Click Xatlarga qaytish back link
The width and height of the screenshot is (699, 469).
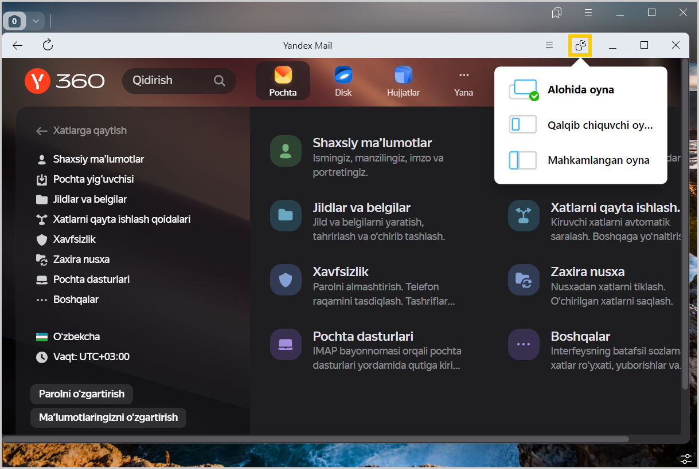click(x=89, y=131)
